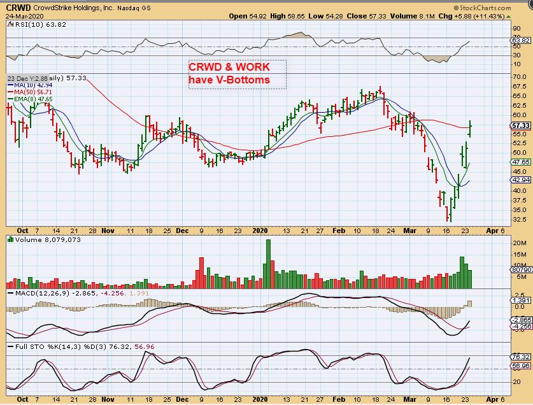Click the MA(50) 56.71 legend entry
This screenshot has width=533, height=405.
coord(30,92)
